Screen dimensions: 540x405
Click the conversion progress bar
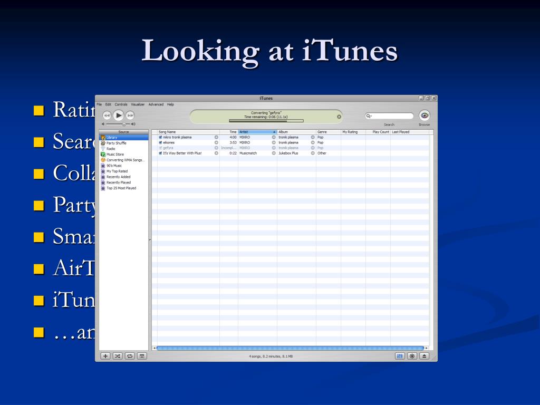tap(266, 121)
